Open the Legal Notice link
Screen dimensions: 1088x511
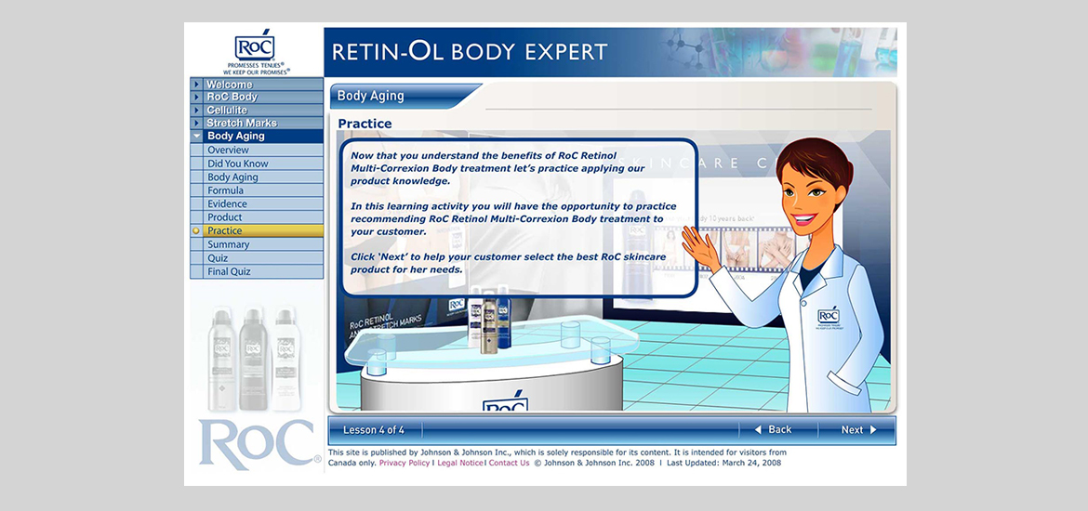pos(459,463)
